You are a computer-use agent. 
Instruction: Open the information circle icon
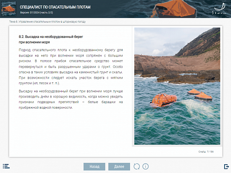145,167
